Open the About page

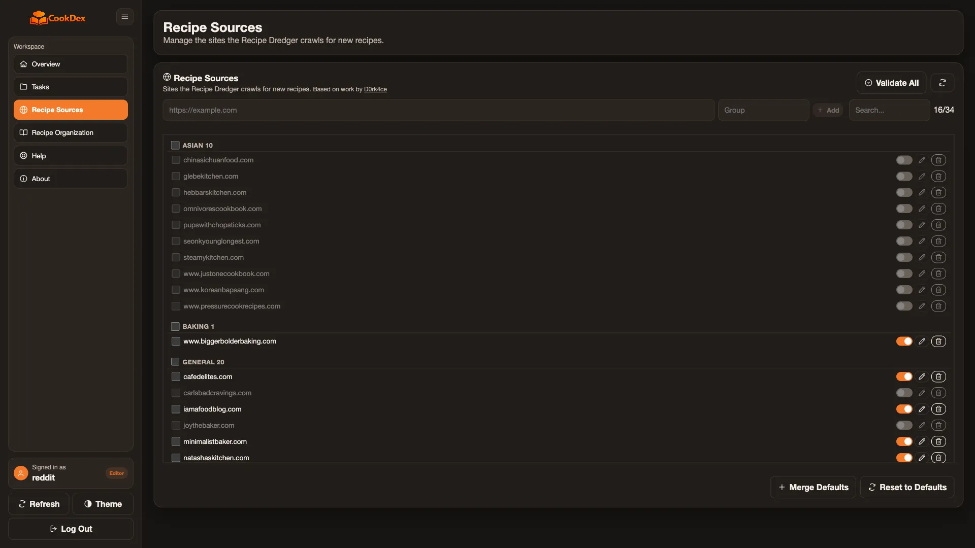pyautogui.click(x=71, y=179)
